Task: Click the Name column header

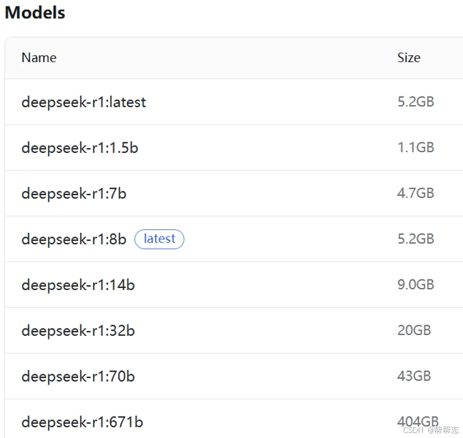Action: [39, 58]
